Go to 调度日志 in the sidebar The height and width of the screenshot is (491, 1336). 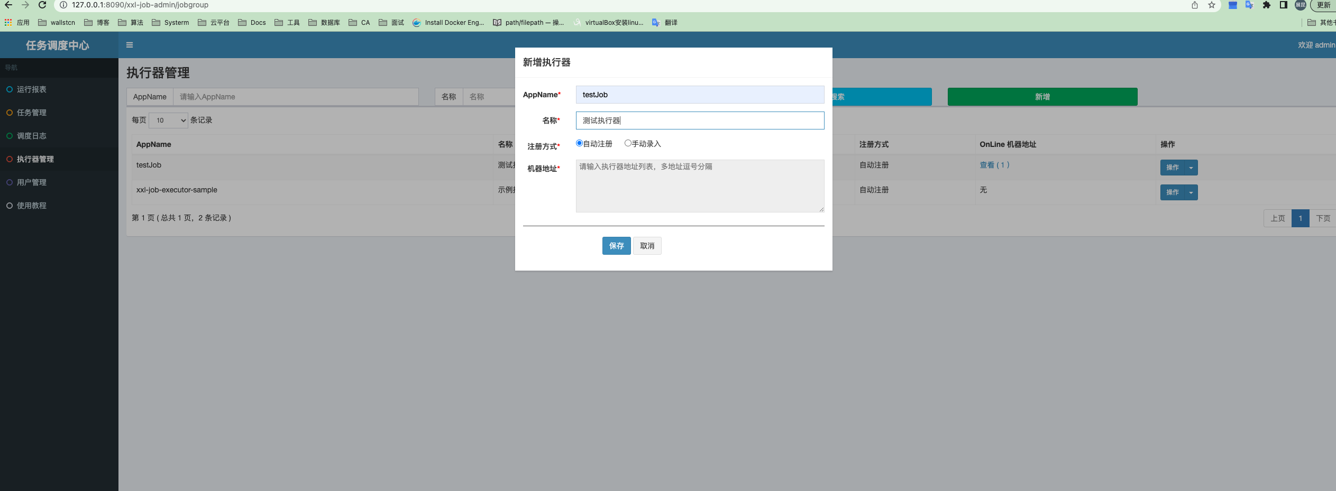coord(32,136)
